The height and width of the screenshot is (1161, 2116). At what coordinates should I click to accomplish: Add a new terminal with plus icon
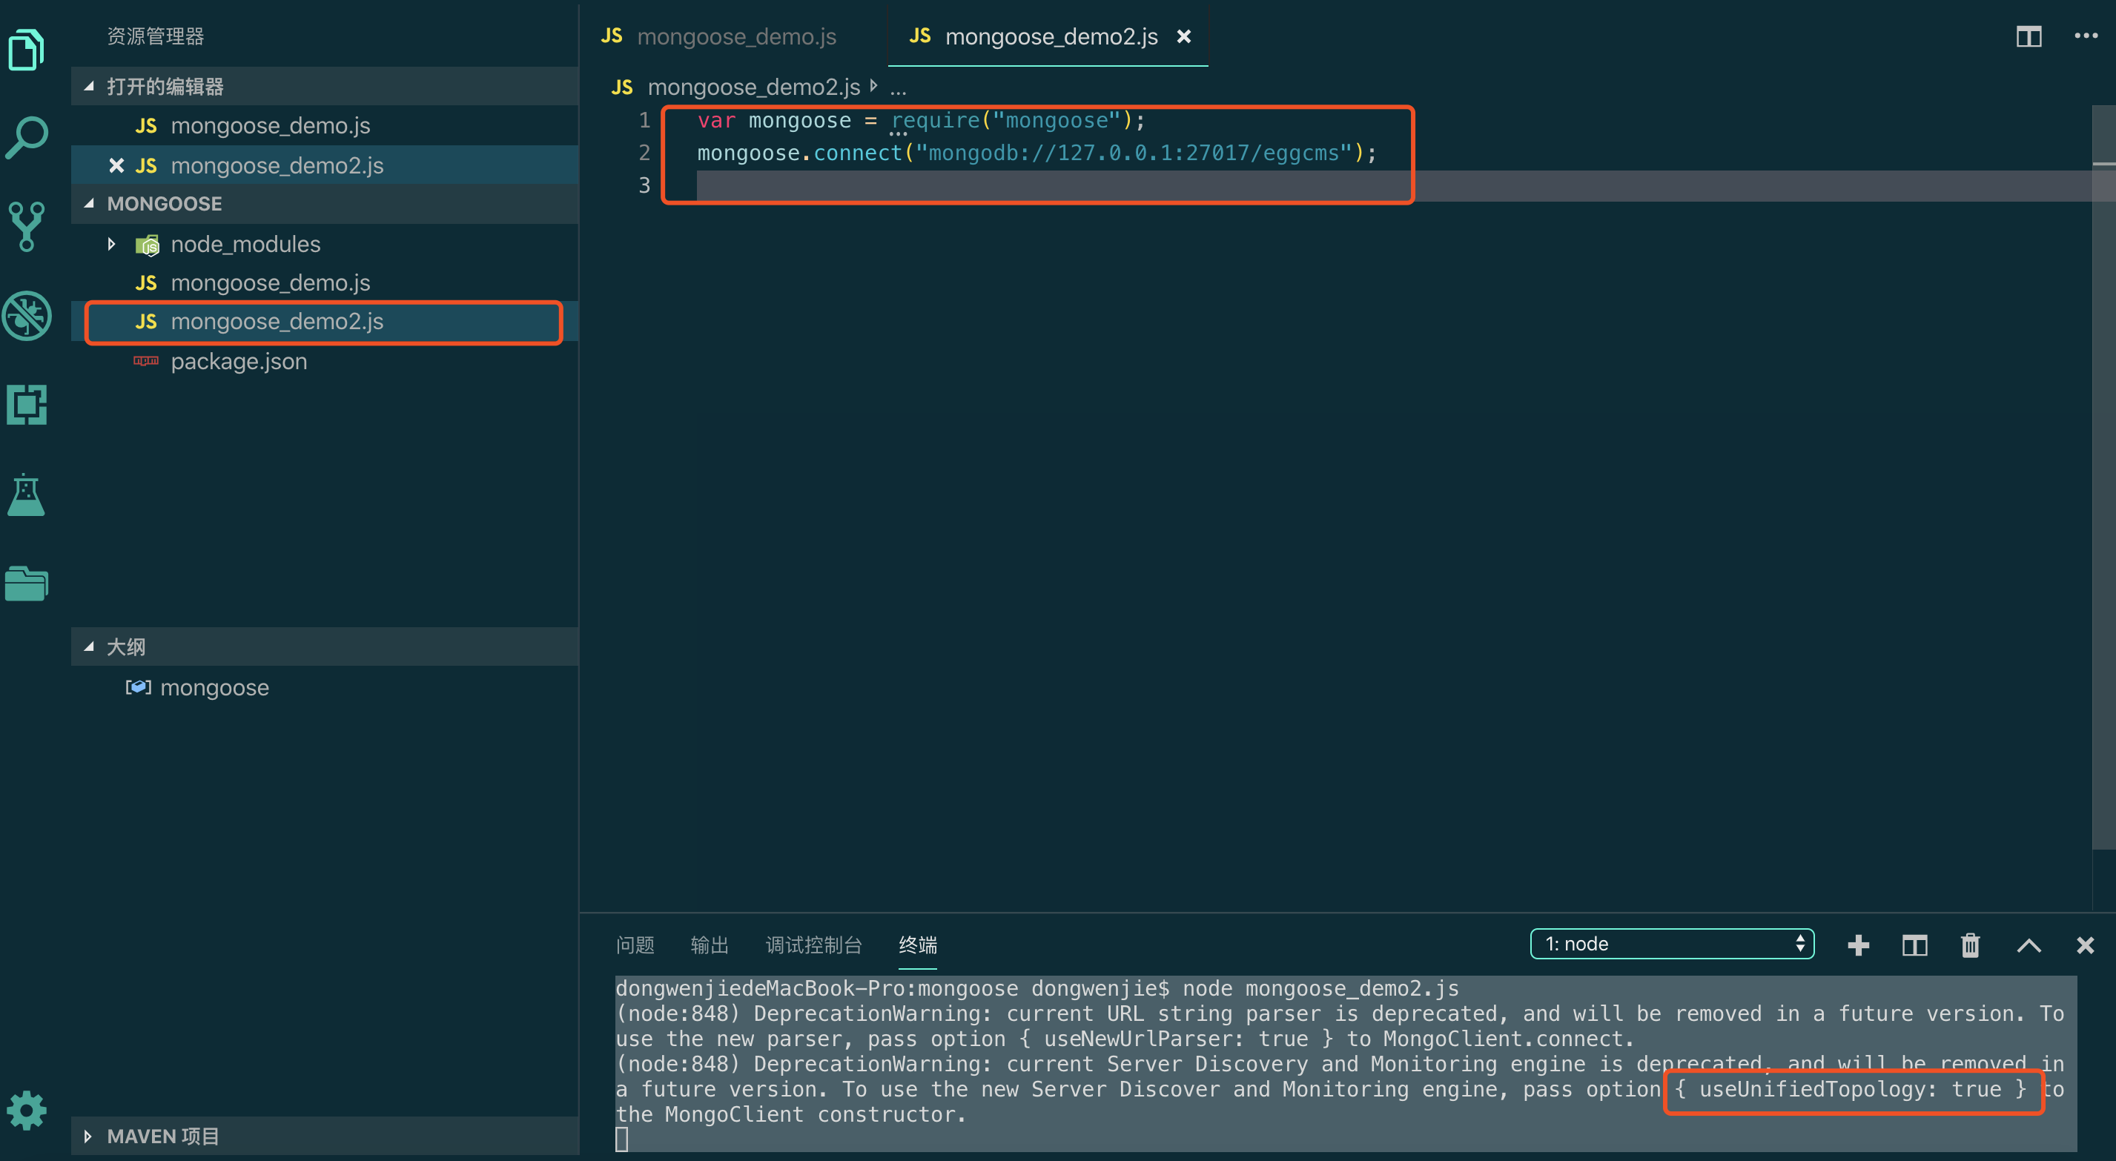pos(1858,945)
